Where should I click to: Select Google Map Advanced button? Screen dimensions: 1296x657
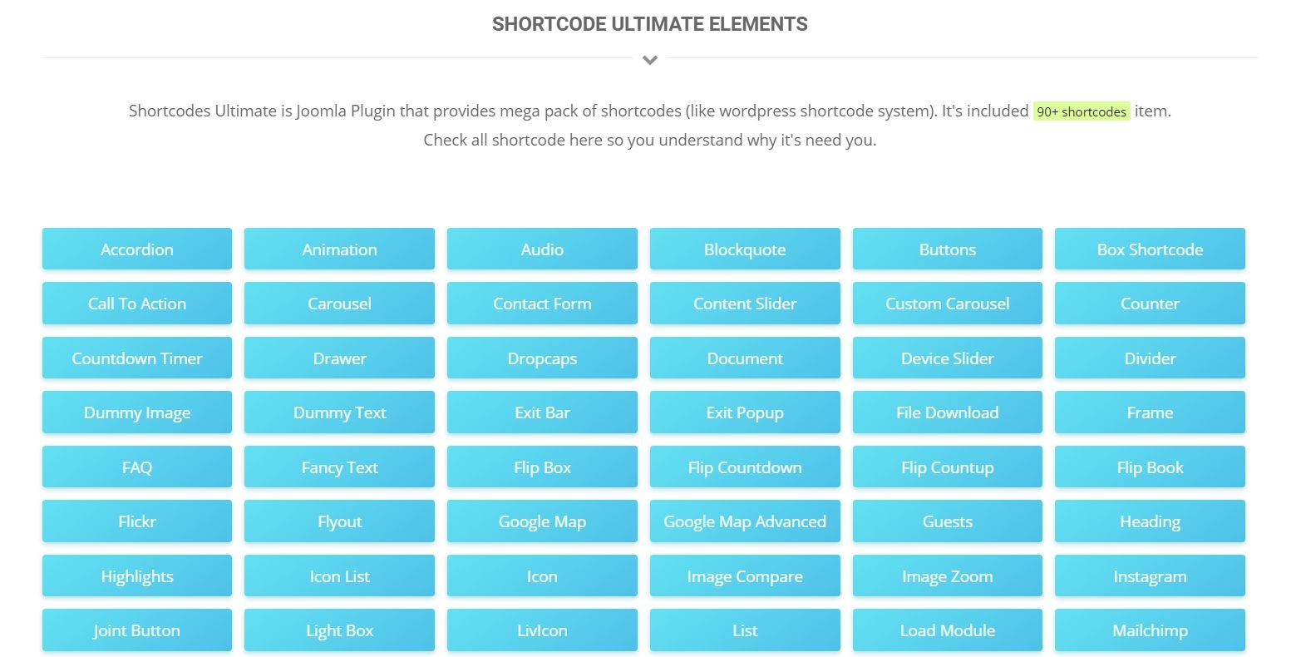tap(745, 521)
